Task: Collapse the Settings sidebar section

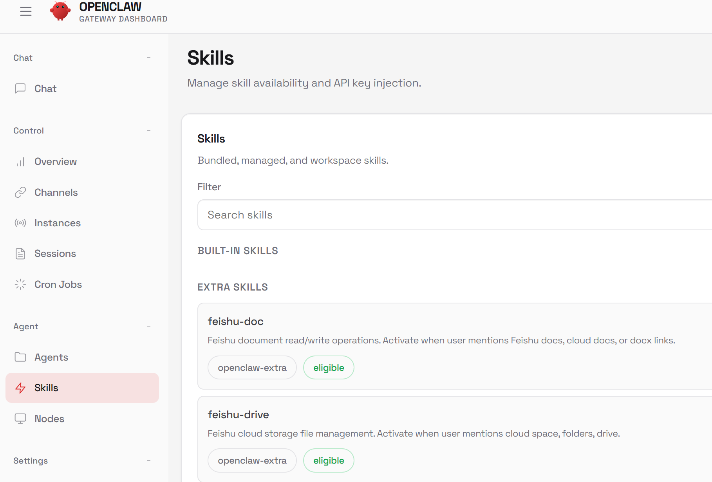Action: [x=148, y=460]
